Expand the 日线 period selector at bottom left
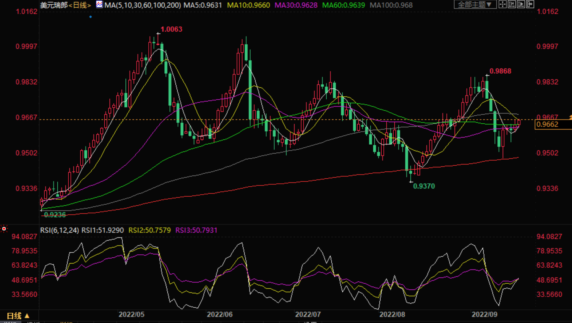572x323 pixels. click(18, 316)
